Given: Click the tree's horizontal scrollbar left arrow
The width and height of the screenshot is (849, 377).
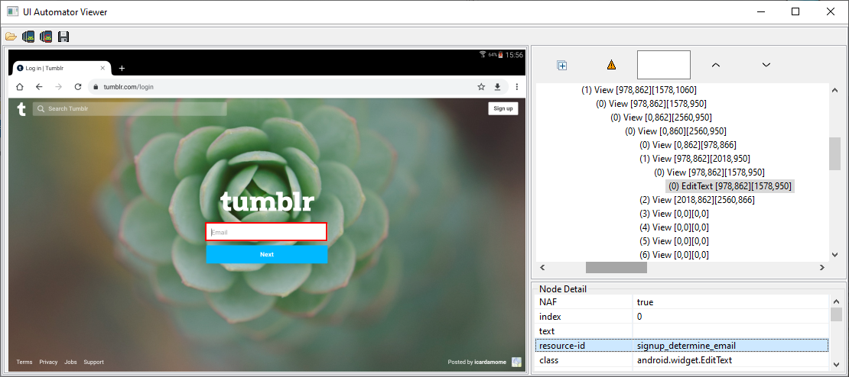Looking at the screenshot, I should click(x=542, y=267).
